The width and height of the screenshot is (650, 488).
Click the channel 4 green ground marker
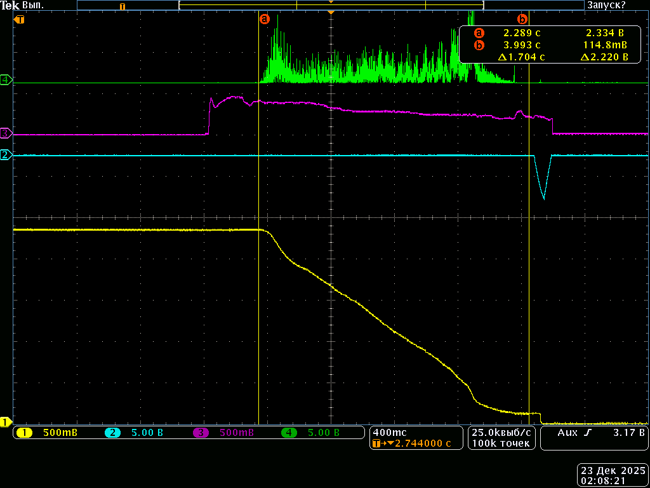(6, 80)
